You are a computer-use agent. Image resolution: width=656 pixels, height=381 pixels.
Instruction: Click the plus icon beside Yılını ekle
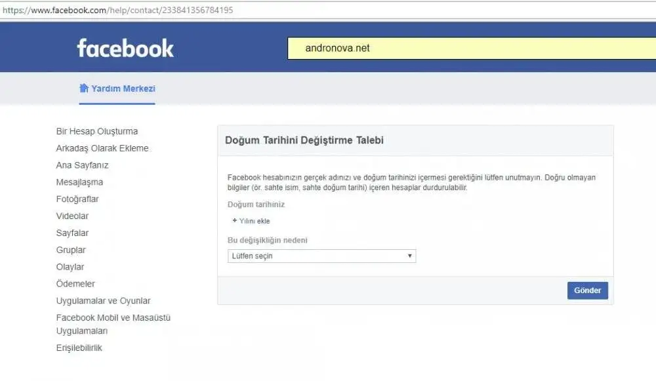234,220
